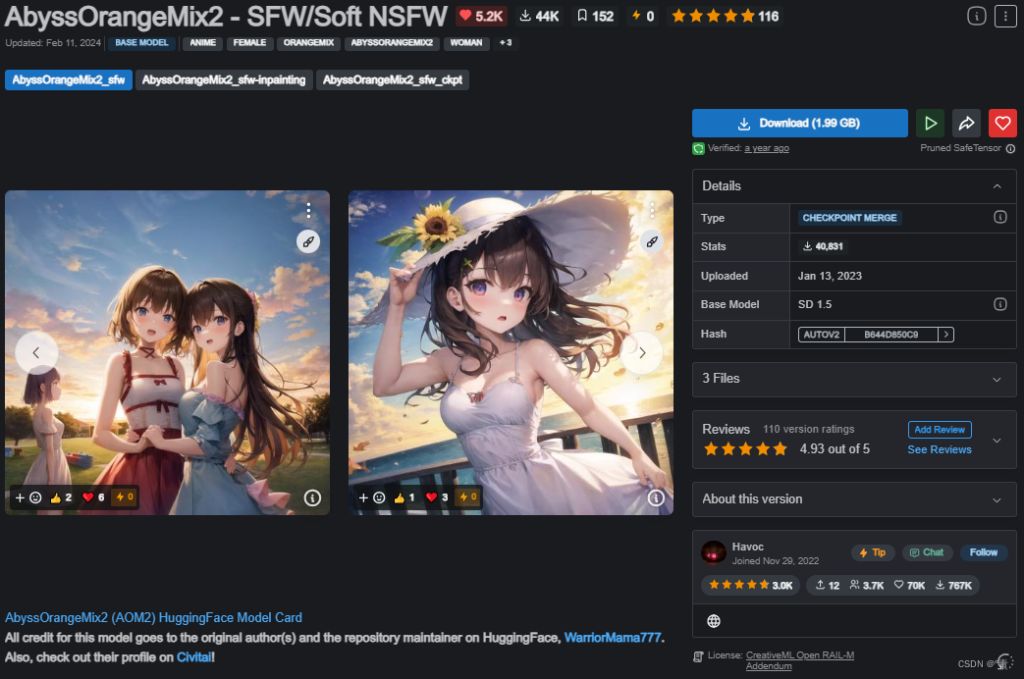
Task: Show the +3 more tags
Action: point(506,42)
